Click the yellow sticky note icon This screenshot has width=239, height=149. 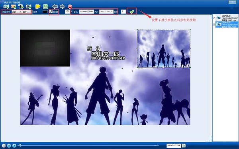click(x=38, y=6)
